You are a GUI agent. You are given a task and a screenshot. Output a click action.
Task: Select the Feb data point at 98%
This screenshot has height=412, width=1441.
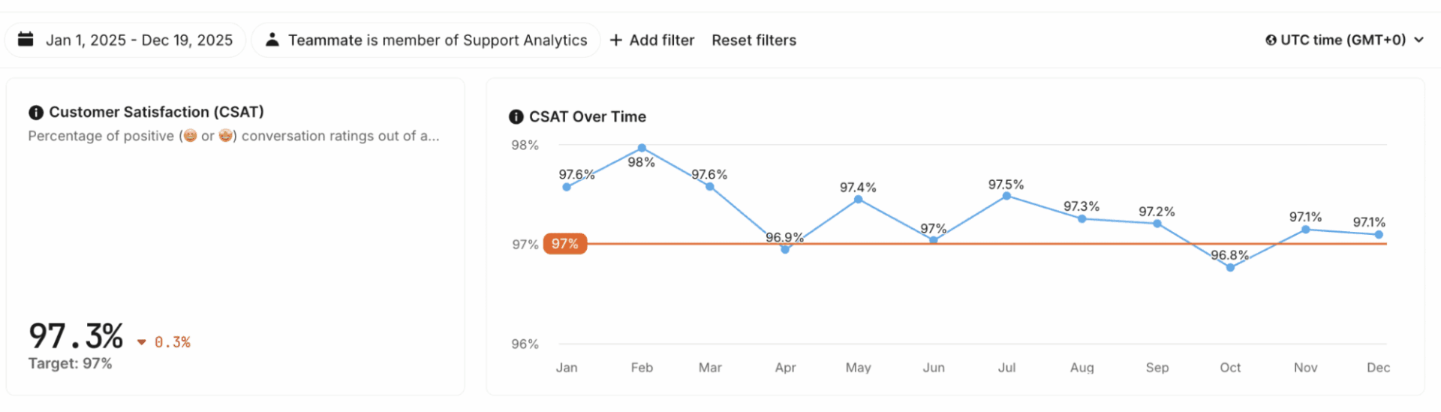pos(642,149)
